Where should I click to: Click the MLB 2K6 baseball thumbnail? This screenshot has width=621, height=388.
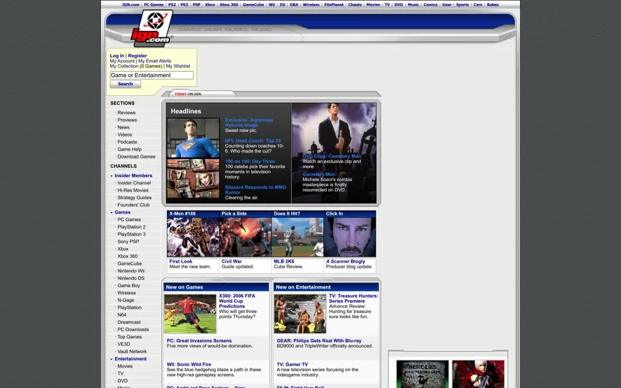click(298, 237)
